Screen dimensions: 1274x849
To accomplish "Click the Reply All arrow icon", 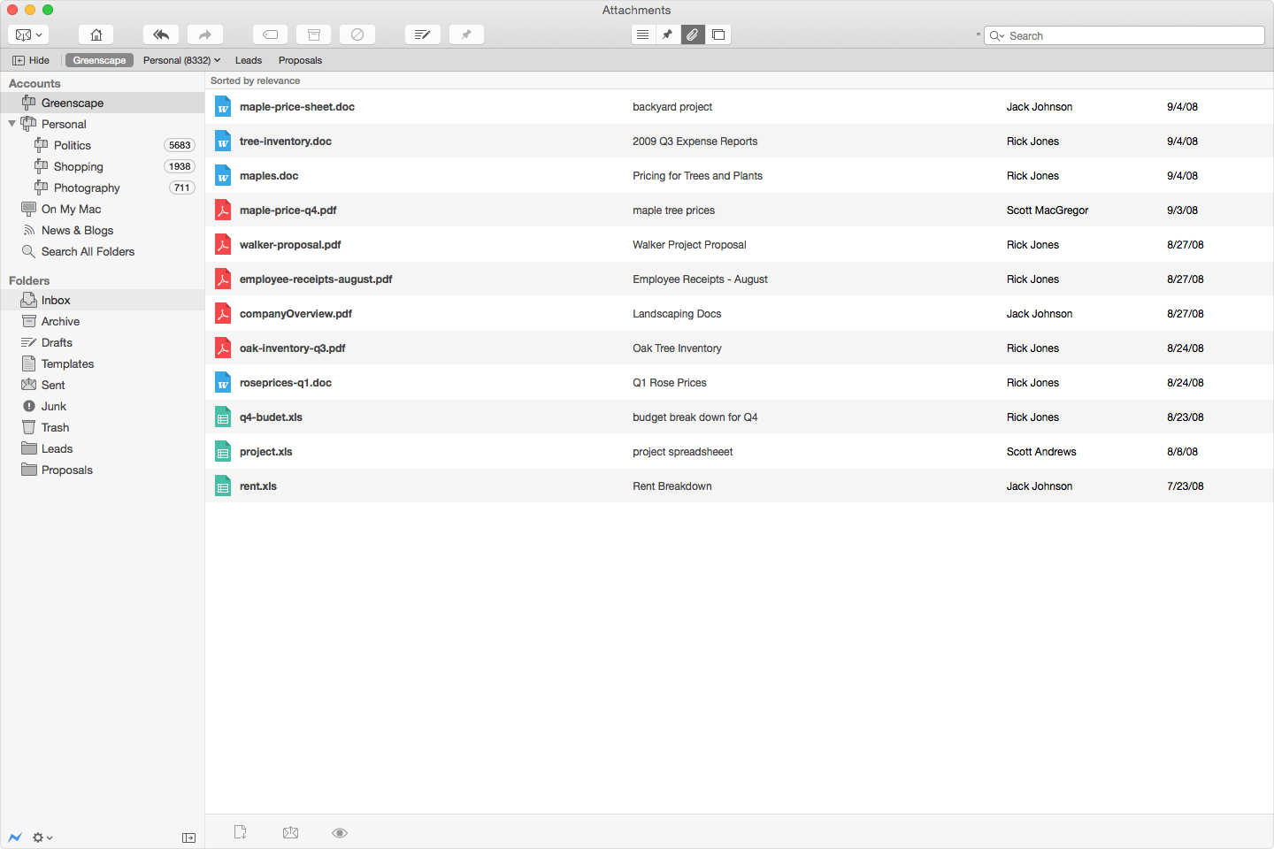I will [160, 34].
